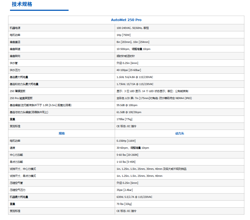Select the 30-60rpm speed value
250x220 pixels.
133,148
